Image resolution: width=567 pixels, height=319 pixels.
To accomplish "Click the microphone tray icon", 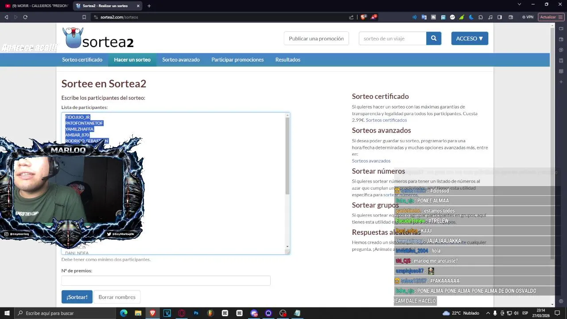I will (495, 313).
